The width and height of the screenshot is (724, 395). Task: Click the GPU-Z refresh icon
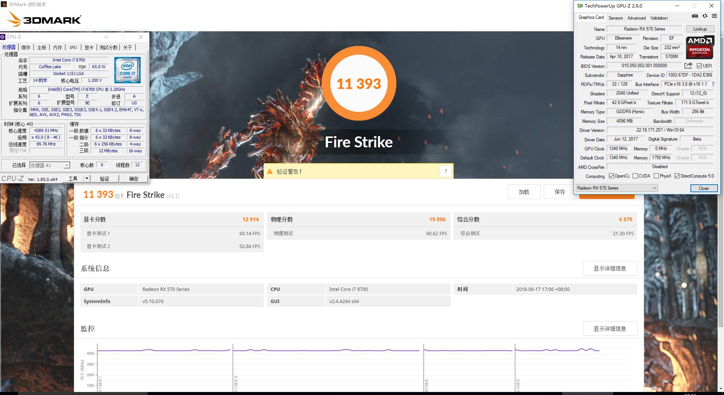(x=704, y=16)
